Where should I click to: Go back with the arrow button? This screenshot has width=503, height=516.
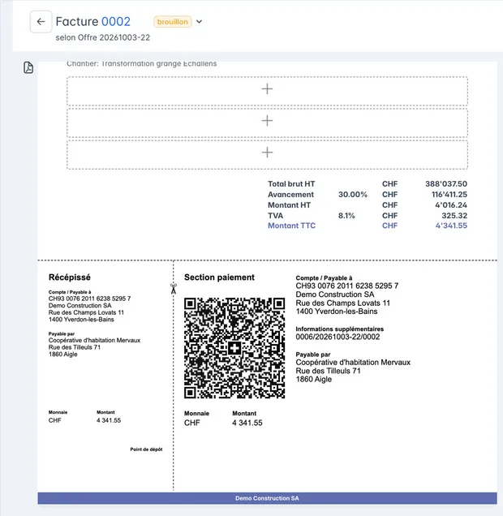[41, 22]
